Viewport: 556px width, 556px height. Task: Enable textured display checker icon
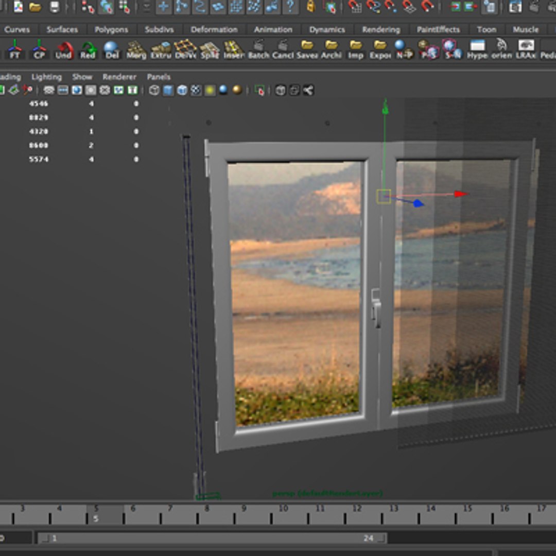pos(196,90)
